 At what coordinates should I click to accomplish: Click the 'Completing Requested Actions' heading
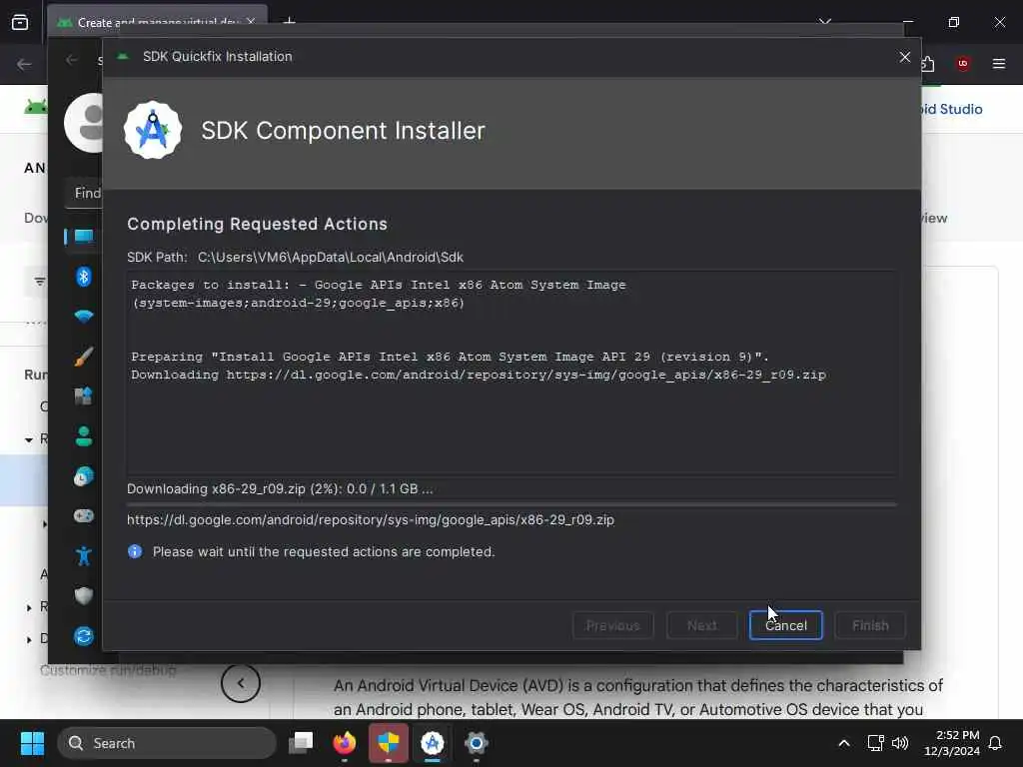pyautogui.click(x=257, y=224)
